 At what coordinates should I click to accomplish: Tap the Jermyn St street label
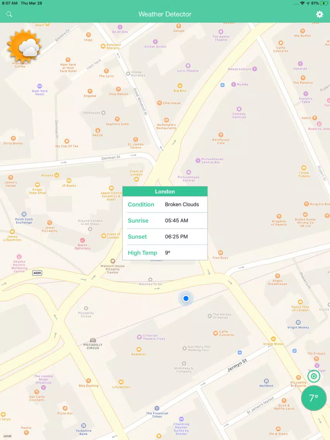[x=237, y=365]
